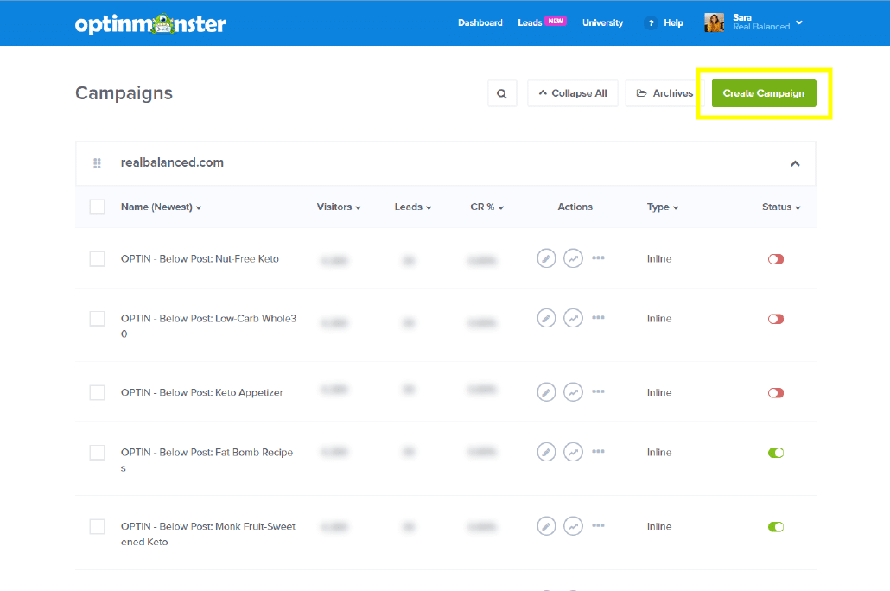Select the Nut-Free Keto campaign checkbox

(97, 259)
